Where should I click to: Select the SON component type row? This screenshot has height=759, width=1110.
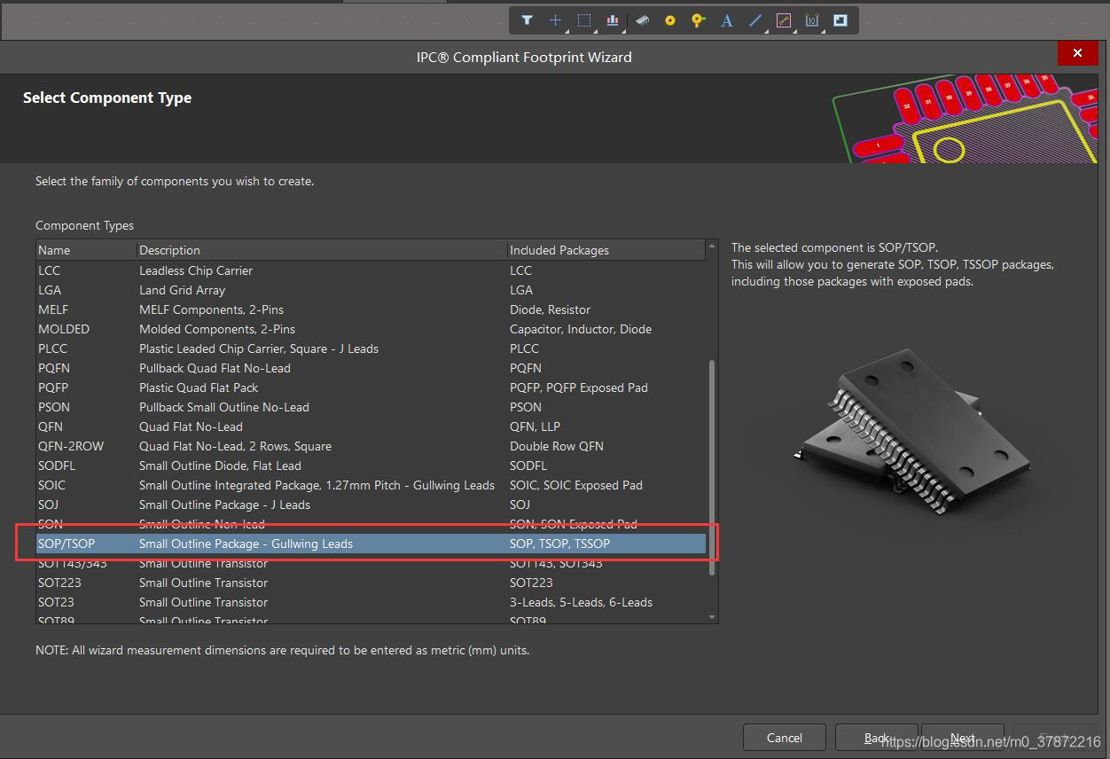point(371,524)
